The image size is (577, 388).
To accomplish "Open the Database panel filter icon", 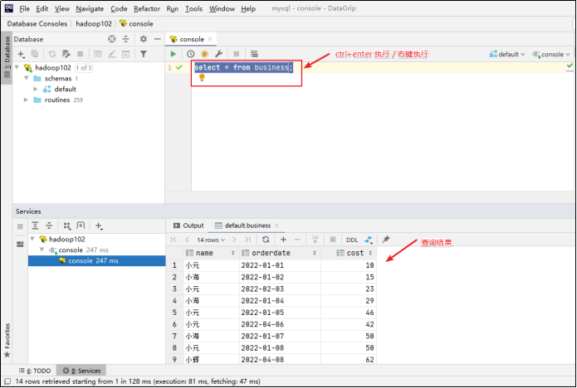I will (144, 54).
